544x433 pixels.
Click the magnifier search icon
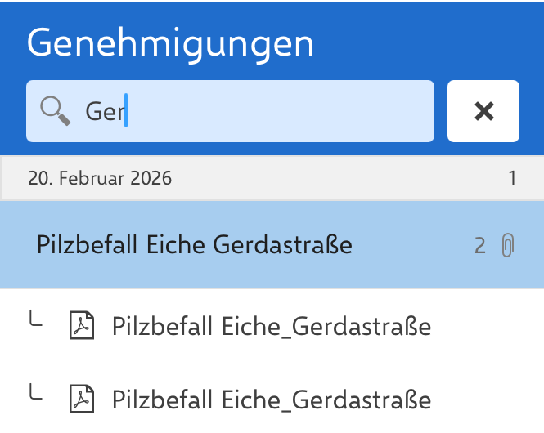(x=56, y=111)
